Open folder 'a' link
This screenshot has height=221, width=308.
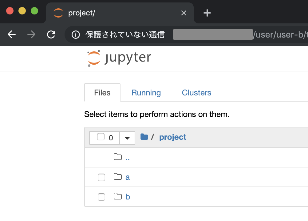(x=128, y=177)
